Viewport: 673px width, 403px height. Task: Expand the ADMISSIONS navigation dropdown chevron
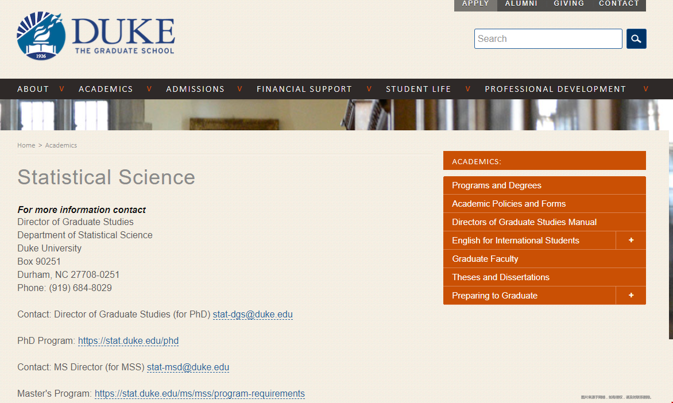click(x=239, y=88)
